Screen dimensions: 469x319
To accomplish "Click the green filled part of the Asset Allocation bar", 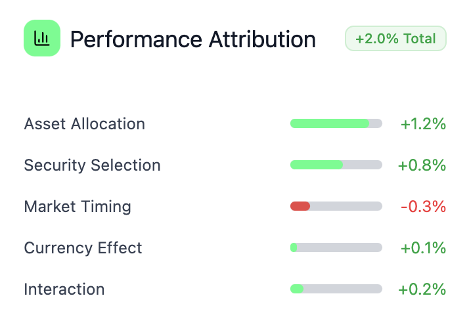I will [328, 123].
